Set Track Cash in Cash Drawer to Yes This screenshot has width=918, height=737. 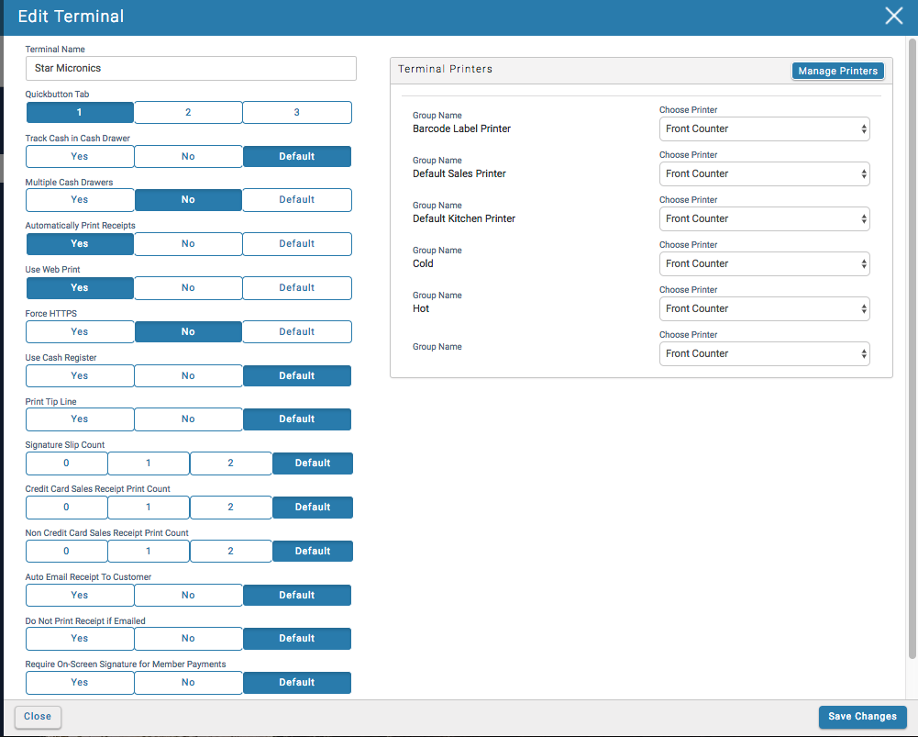coord(80,156)
